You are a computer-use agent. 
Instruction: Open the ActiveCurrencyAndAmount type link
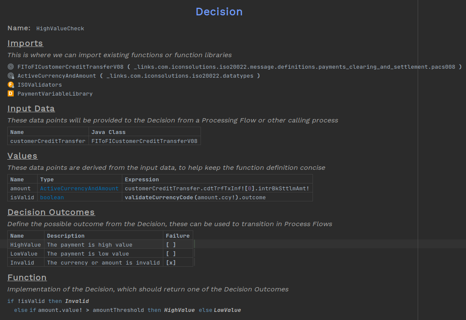tap(80, 188)
